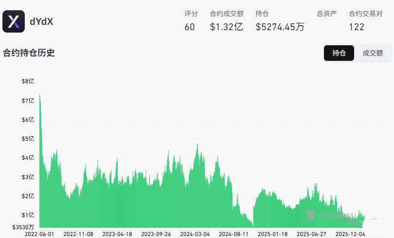This screenshot has height=238, width=394.
Task: Click the dYdX exchange logo icon
Action: click(14, 21)
